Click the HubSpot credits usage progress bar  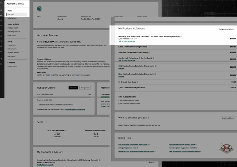point(64,97)
